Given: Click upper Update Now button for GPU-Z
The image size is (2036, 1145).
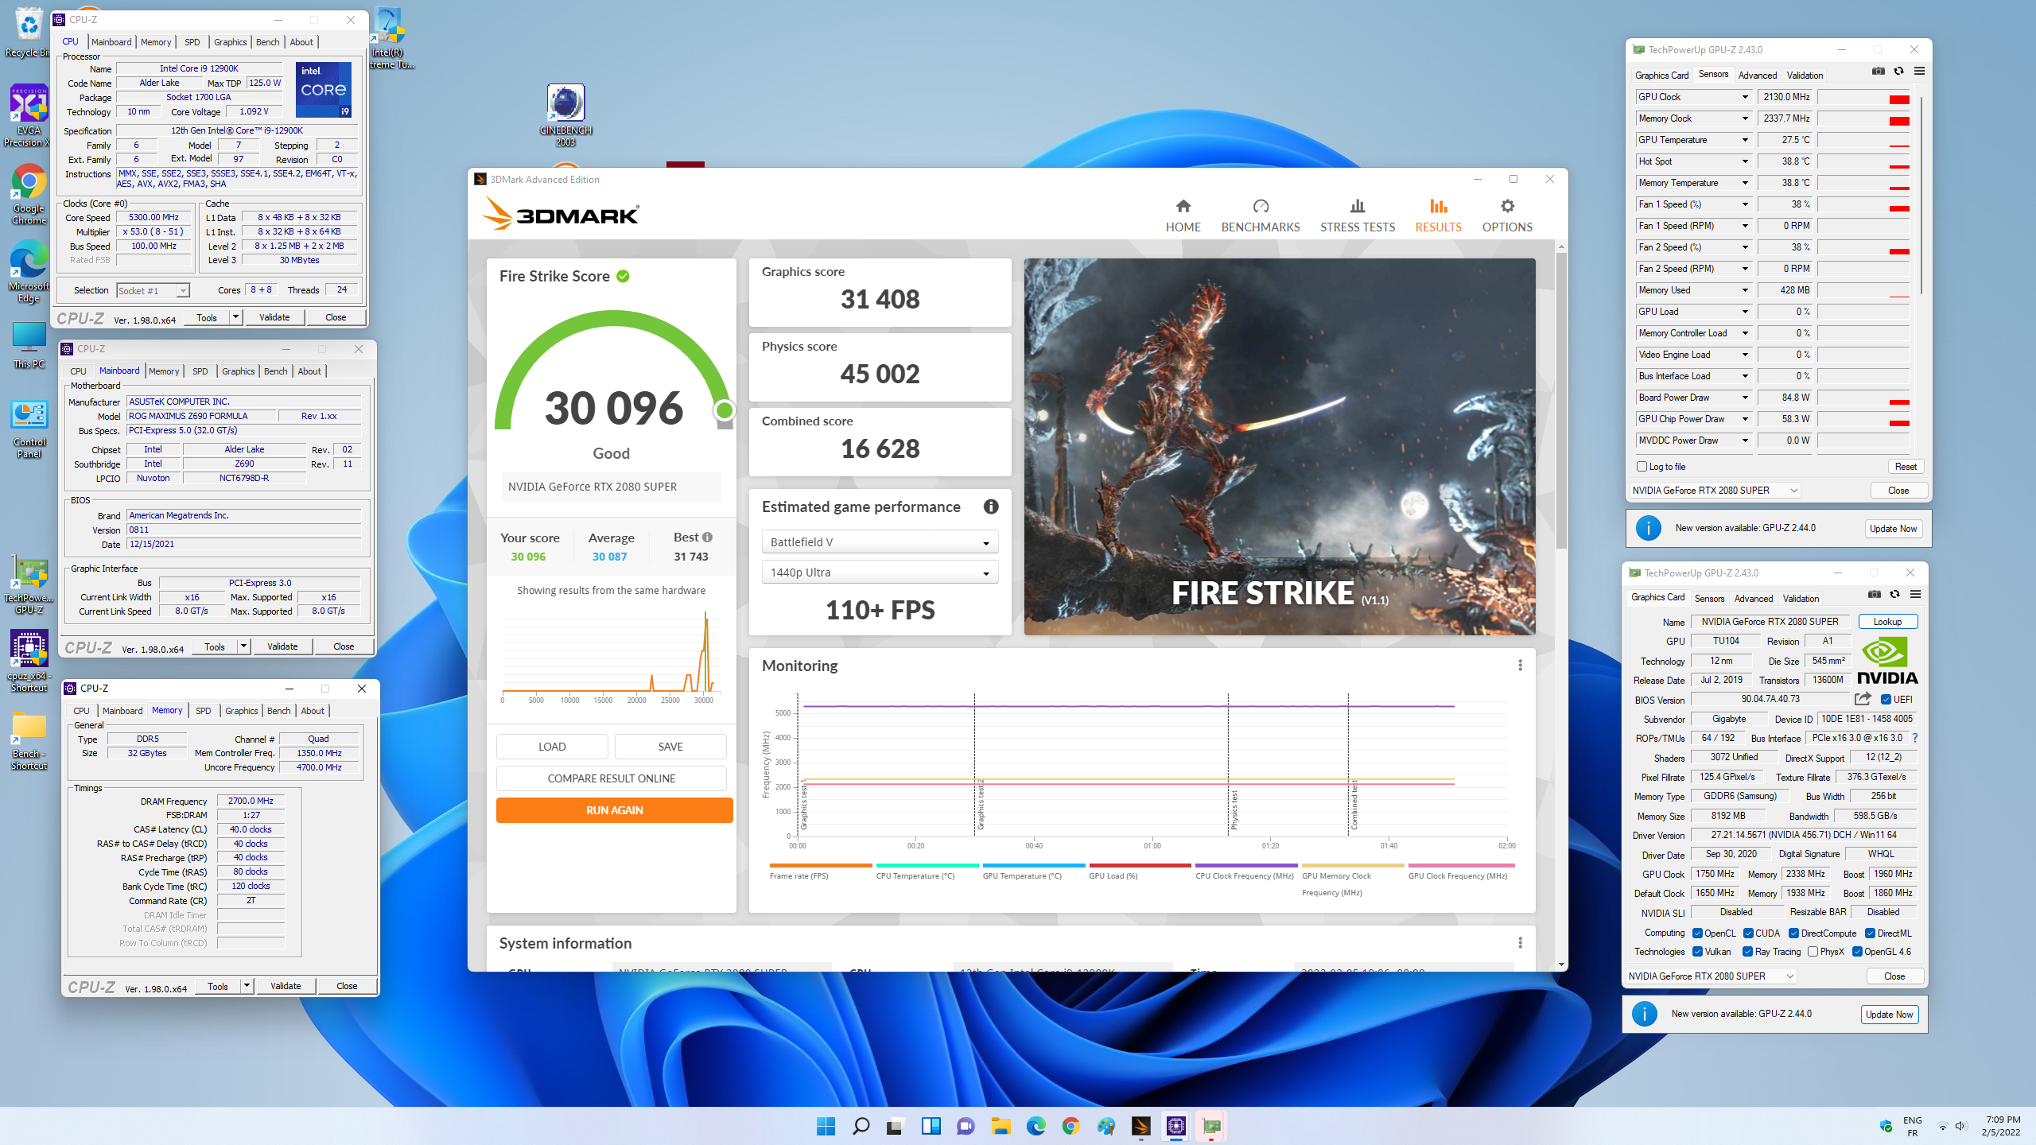Looking at the screenshot, I should [x=1893, y=529].
